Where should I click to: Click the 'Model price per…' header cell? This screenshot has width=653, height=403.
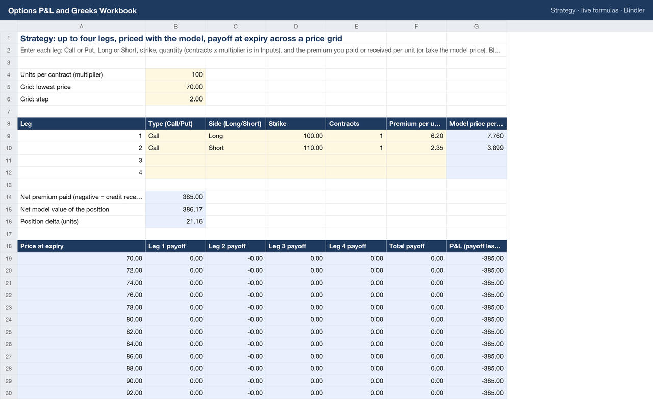point(476,123)
